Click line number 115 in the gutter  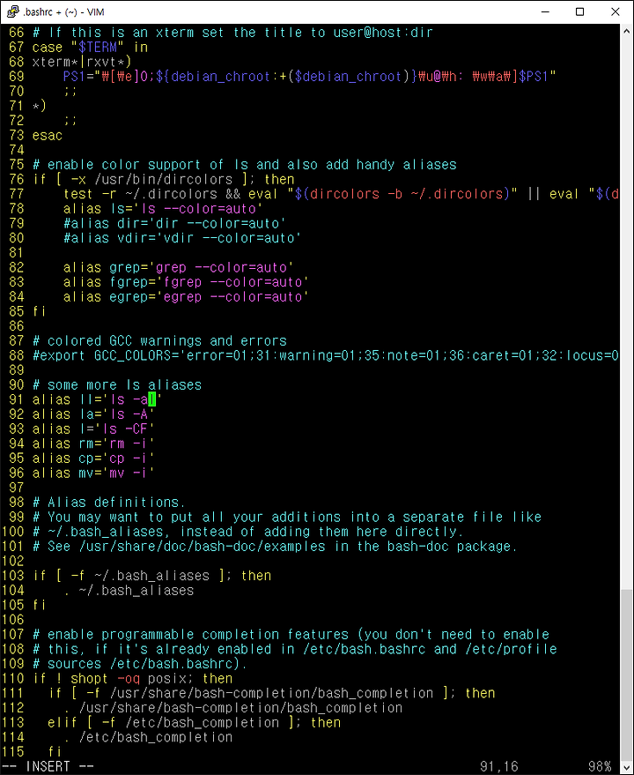point(13,752)
